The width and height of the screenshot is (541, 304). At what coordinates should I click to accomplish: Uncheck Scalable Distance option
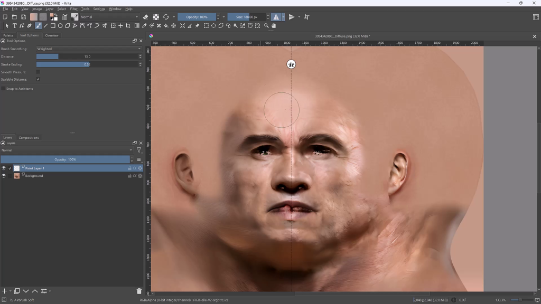[x=38, y=79]
